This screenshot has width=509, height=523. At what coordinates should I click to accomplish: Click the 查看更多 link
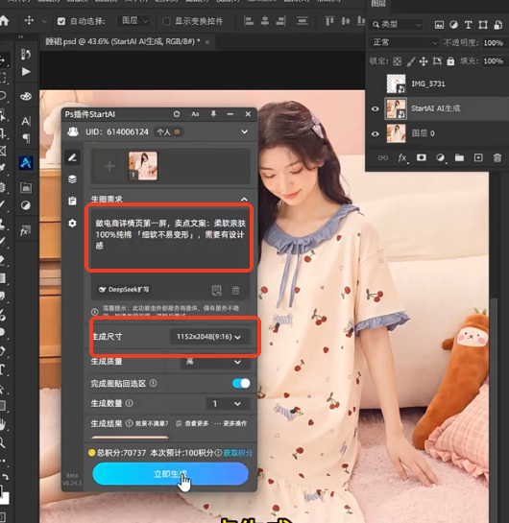(x=192, y=423)
